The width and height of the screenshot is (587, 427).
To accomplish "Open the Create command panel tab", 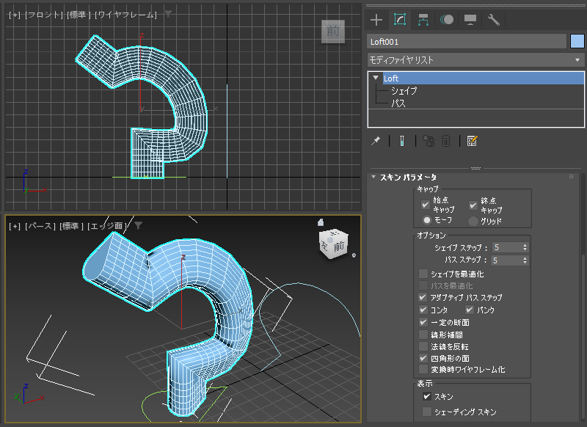I will (376, 20).
